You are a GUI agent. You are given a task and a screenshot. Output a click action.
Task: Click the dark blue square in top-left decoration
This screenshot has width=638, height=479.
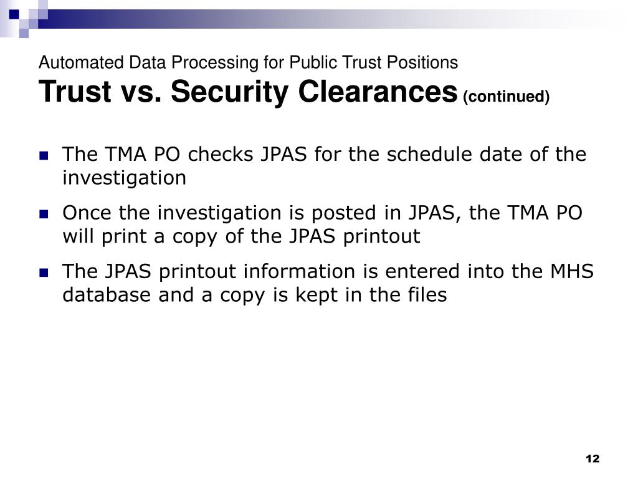pos(14,14)
